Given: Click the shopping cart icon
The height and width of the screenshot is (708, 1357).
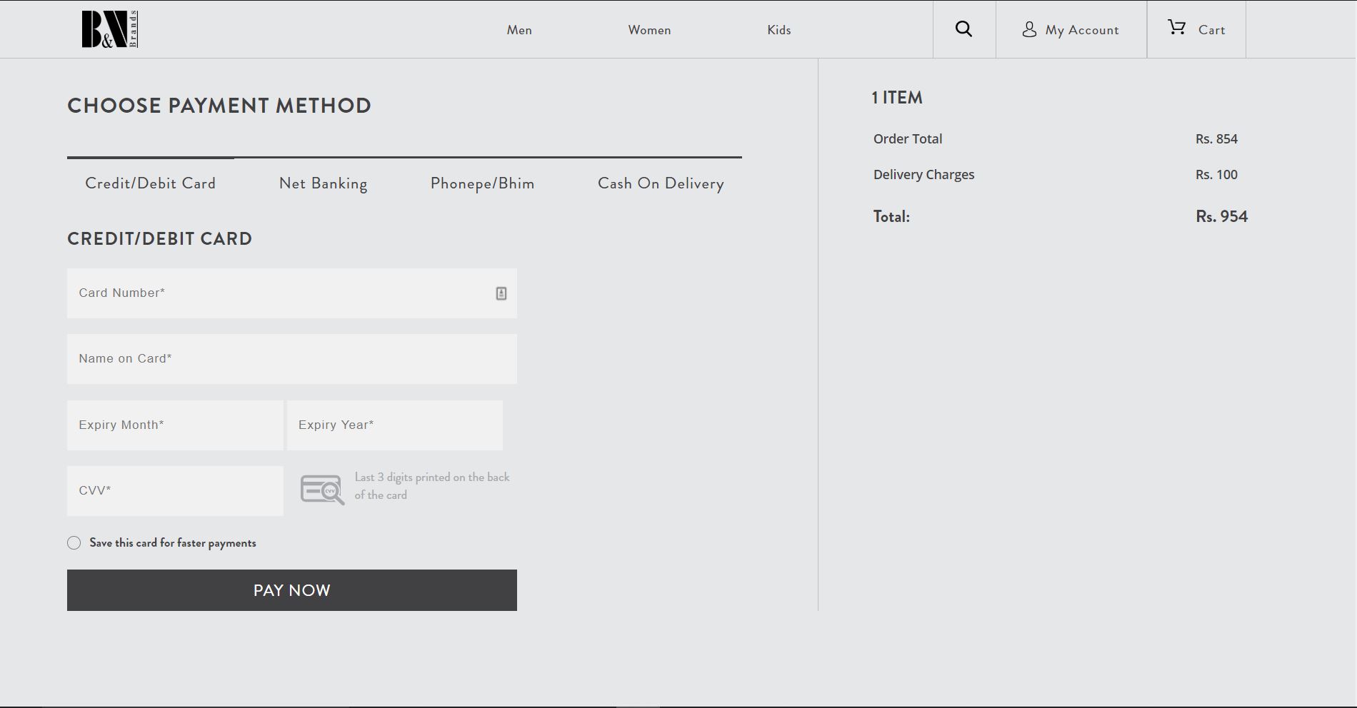Looking at the screenshot, I should point(1176,27).
